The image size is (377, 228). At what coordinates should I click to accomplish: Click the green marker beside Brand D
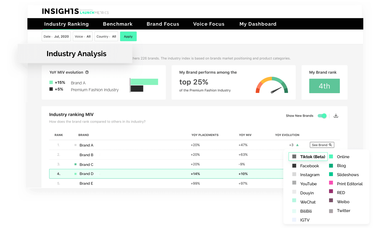tap(75, 174)
